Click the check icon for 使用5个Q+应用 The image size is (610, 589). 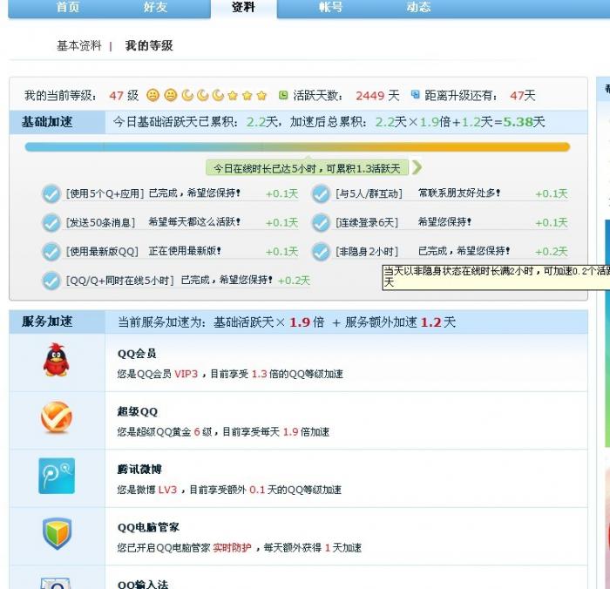[x=51, y=193]
